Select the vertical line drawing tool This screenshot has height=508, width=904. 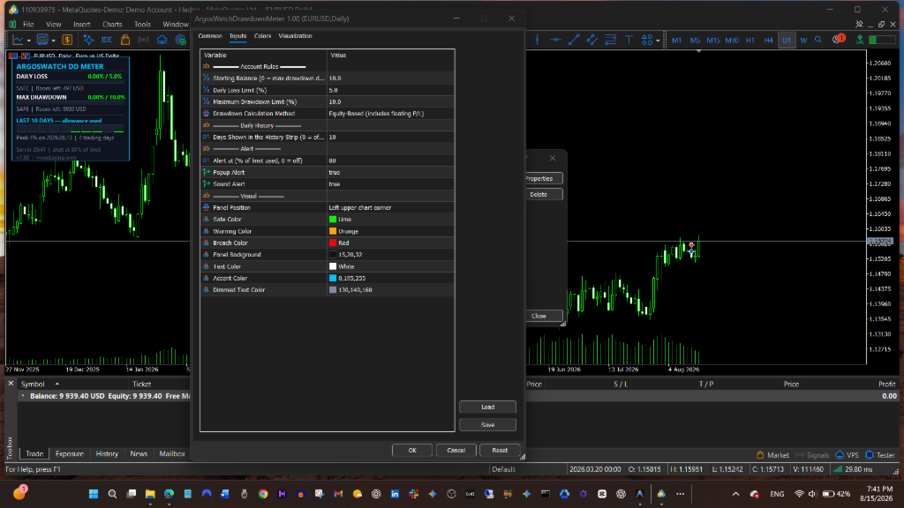tap(537, 40)
